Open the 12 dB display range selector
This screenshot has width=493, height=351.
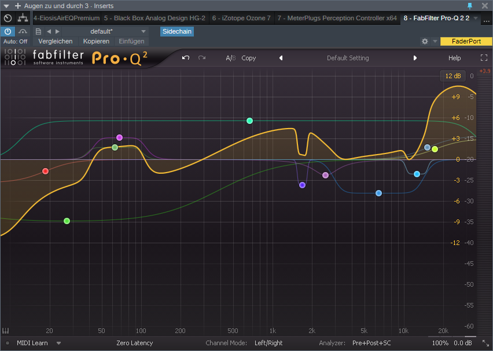452,76
